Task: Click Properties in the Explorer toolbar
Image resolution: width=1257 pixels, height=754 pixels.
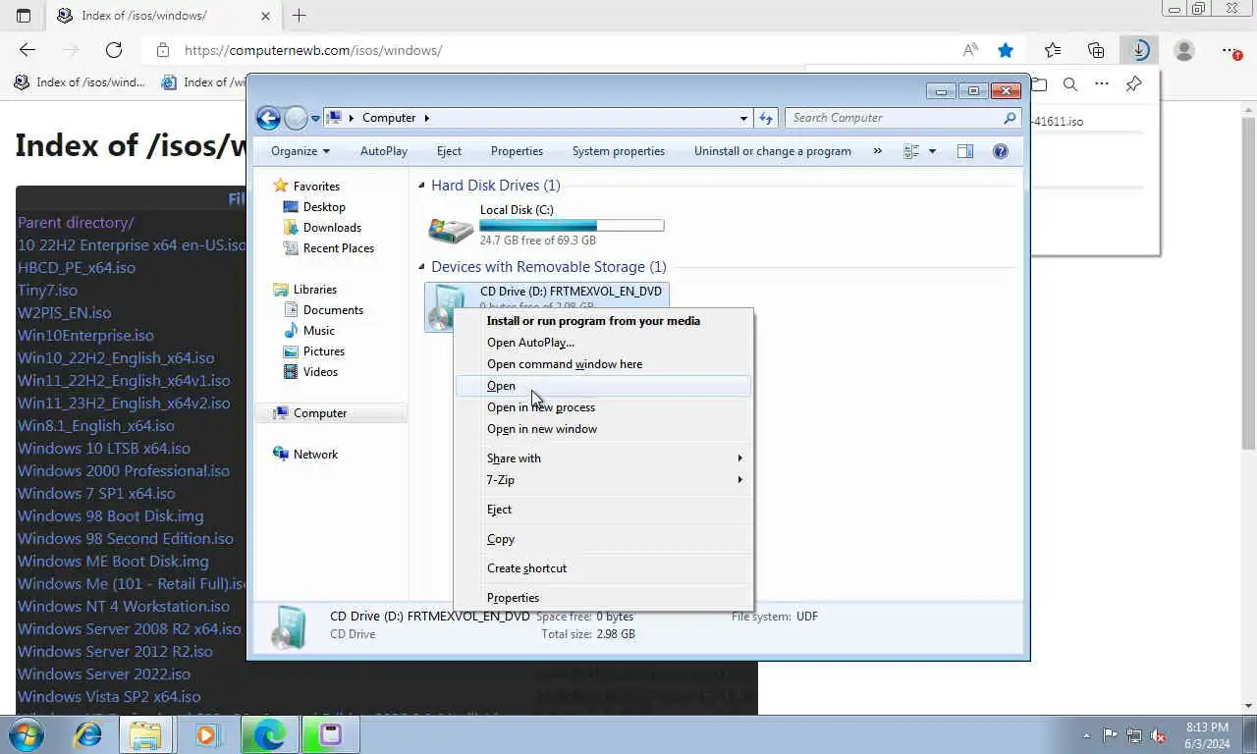Action: tap(517, 151)
